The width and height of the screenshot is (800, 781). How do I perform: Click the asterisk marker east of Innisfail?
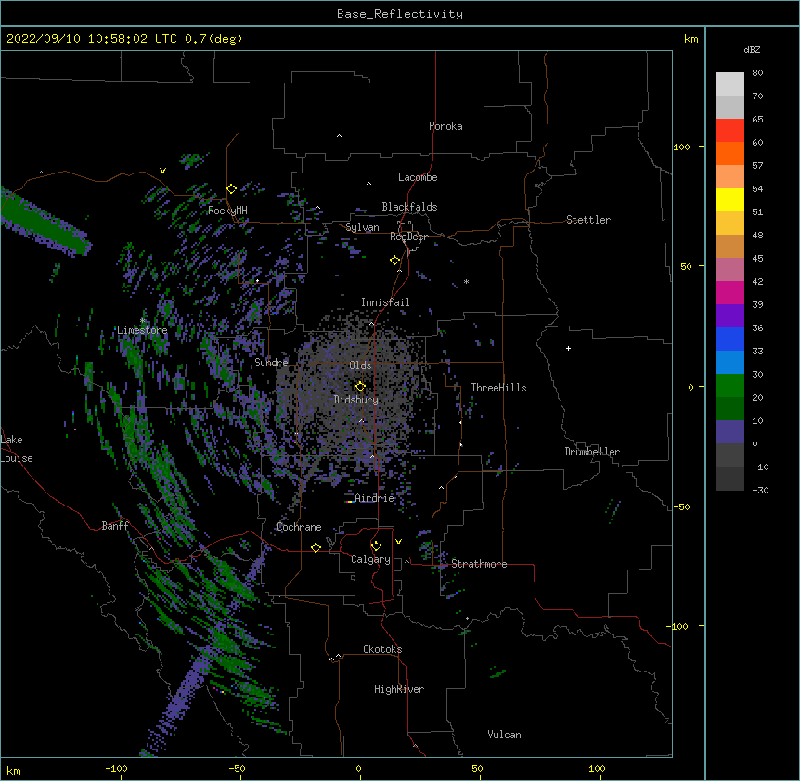(466, 282)
